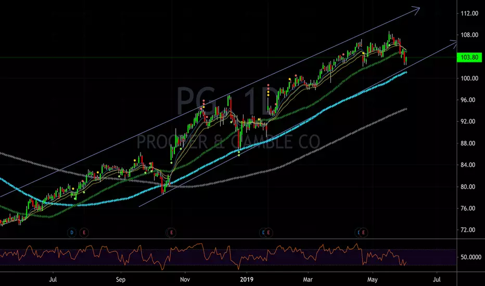The width and height of the screenshot is (485, 286).
Task: Open the E earnings marker before Nov
Action: (x=172, y=232)
